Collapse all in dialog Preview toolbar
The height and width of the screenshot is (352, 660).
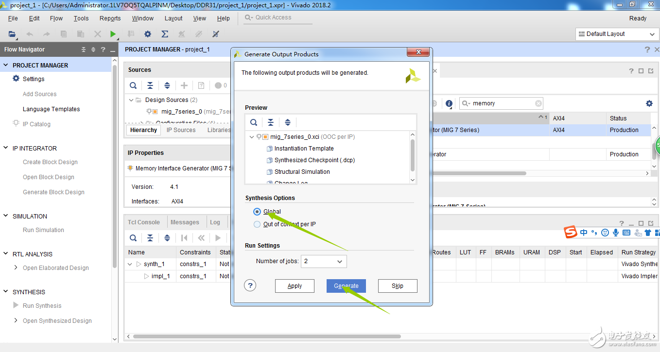pos(271,122)
